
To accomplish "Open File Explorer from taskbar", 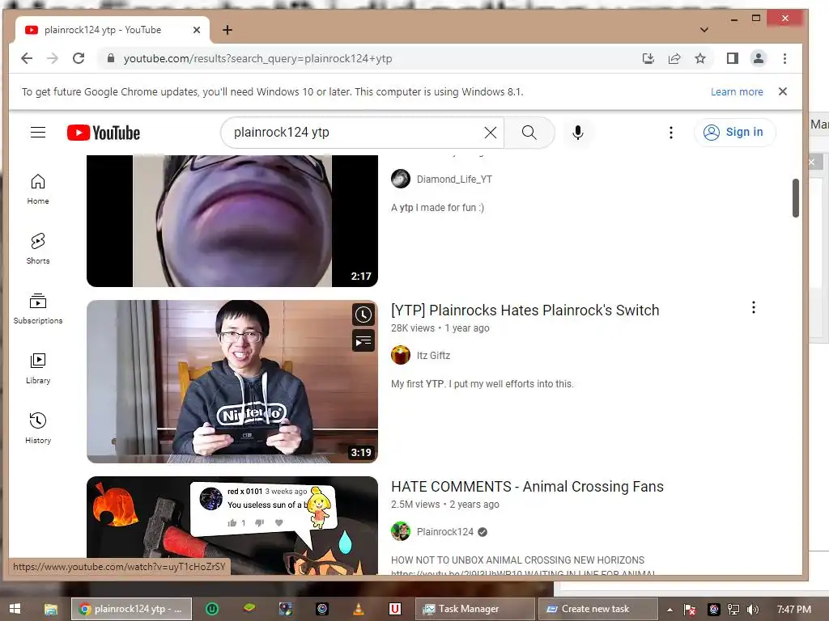I will pos(50,609).
